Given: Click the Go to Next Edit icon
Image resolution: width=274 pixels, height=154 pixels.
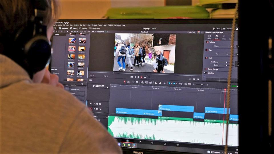Looking at the screenshot, I should 194,79.
